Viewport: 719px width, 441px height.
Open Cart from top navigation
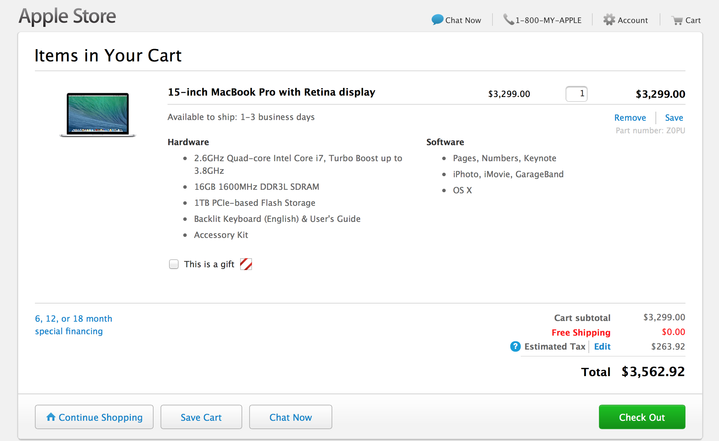click(x=692, y=20)
